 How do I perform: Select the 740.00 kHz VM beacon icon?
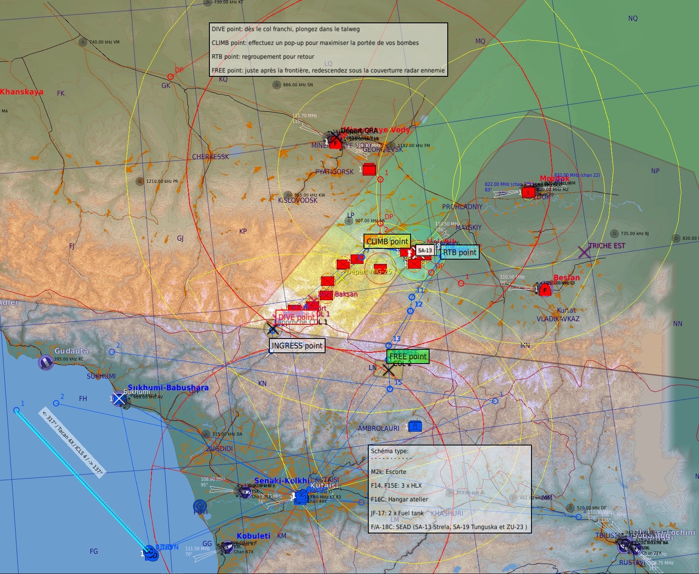pyautogui.click(x=83, y=42)
